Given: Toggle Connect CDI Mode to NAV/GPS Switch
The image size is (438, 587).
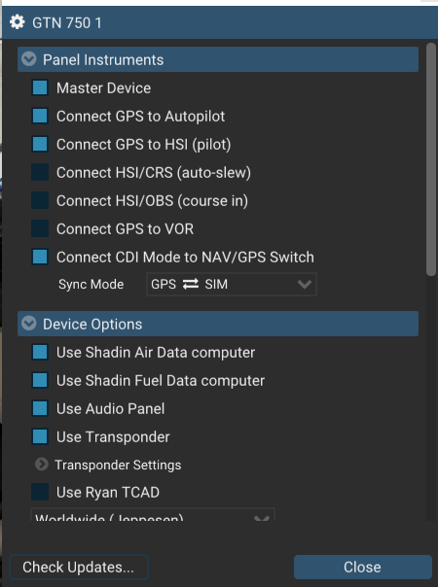Looking at the screenshot, I should 40,257.
